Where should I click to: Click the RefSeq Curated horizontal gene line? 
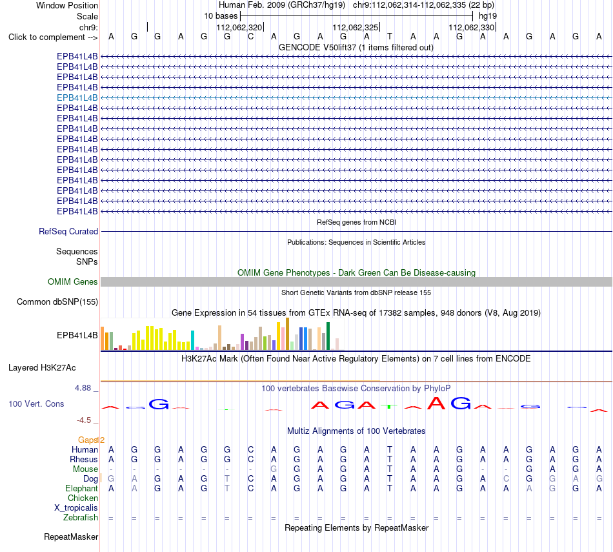click(x=356, y=232)
